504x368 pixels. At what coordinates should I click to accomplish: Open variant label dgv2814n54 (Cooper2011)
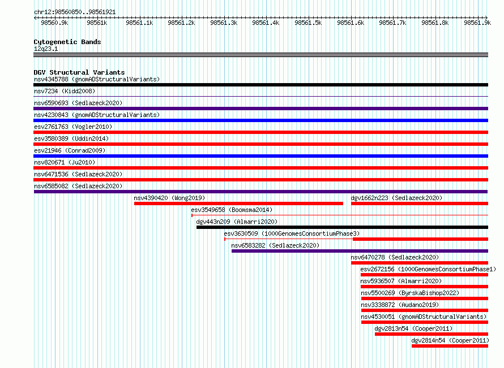(450, 340)
